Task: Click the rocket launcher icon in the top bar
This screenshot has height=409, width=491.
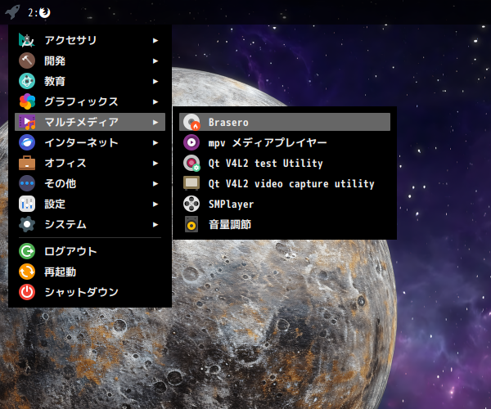Action: click(x=12, y=12)
